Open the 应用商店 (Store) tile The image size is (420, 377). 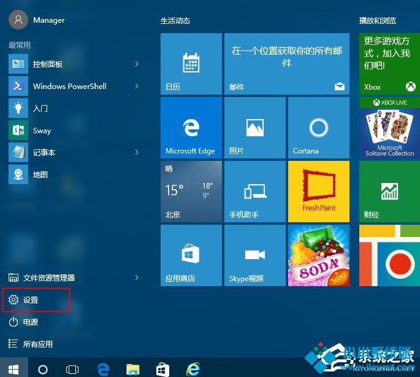[x=191, y=255]
